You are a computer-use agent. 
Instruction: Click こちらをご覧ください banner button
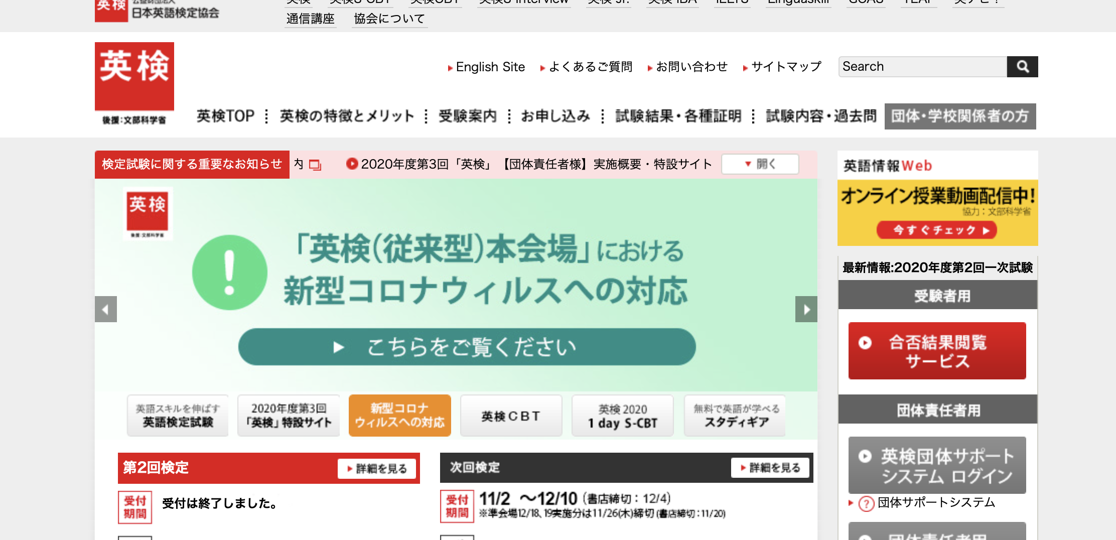point(467,347)
